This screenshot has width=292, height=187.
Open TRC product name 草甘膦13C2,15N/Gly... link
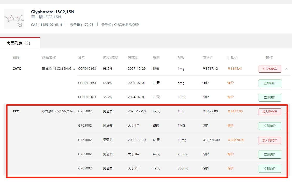pyautogui.click(x=59, y=111)
